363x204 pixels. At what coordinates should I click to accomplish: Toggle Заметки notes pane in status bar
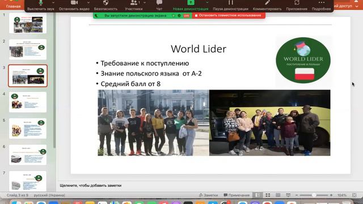click(209, 195)
